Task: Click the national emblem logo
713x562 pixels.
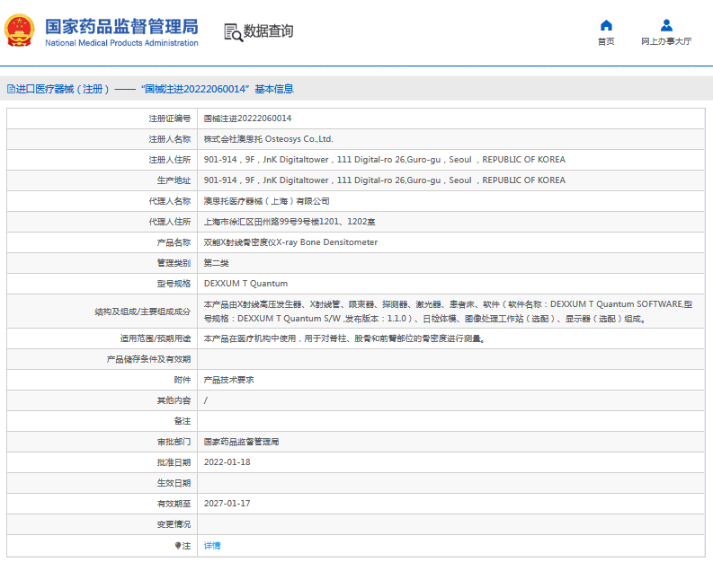Action: point(19,31)
